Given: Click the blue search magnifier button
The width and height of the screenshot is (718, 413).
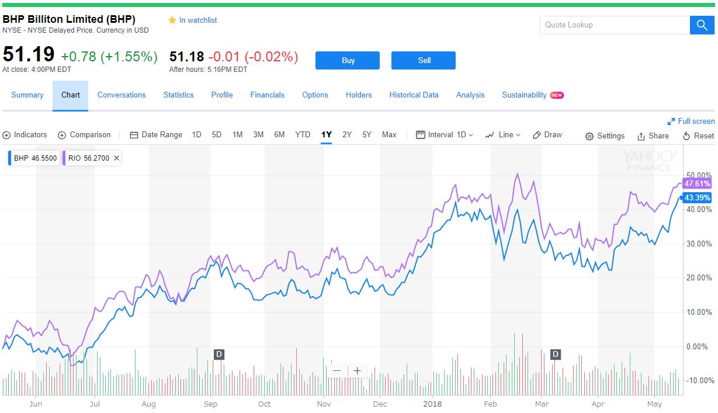Looking at the screenshot, I should (702, 25).
